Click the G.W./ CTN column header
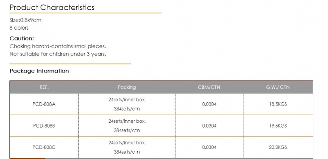 coord(278,87)
